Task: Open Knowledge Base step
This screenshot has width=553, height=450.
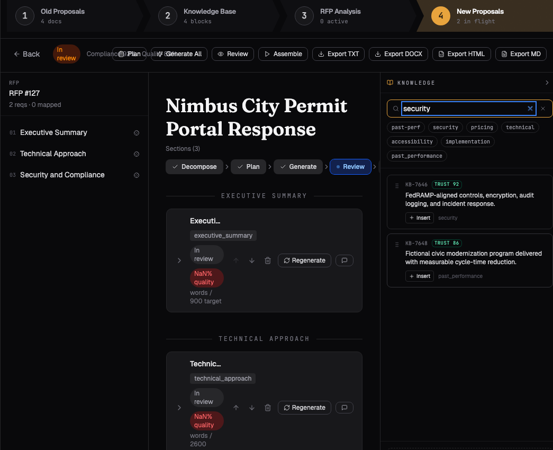Action: tap(212, 16)
